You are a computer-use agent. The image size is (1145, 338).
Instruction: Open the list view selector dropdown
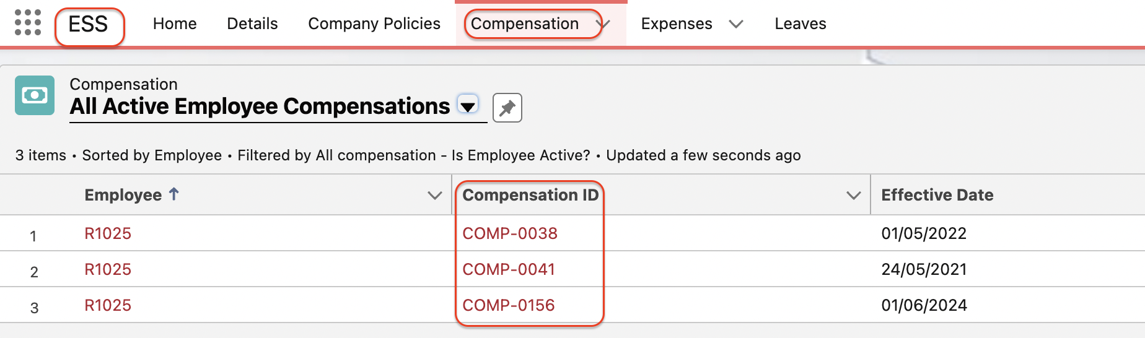tap(468, 106)
